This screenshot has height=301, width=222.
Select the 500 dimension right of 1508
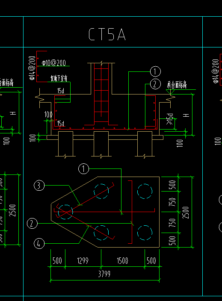(151, 261)
